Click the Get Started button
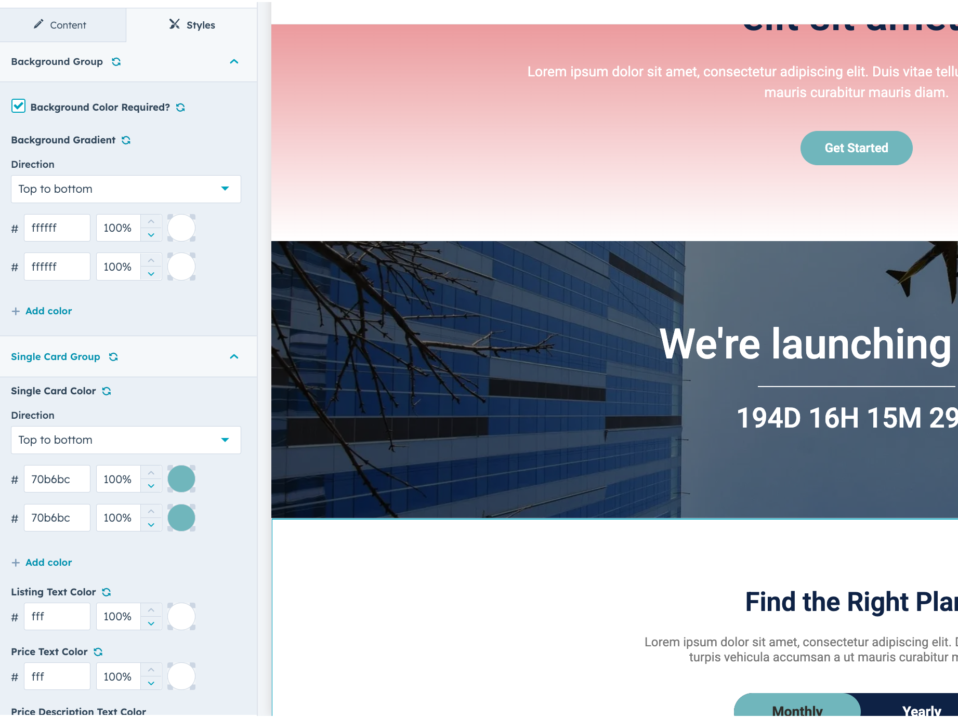The image size is (958, 718). point(856,148)
